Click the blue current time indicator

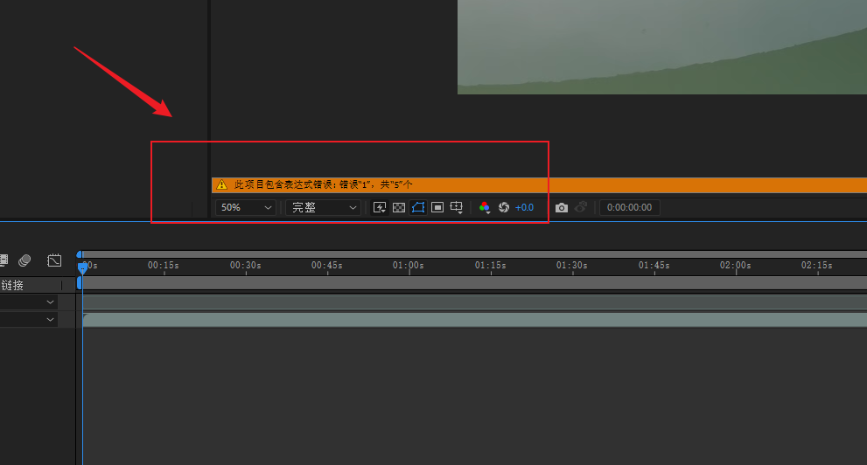[x=82, y=267]
